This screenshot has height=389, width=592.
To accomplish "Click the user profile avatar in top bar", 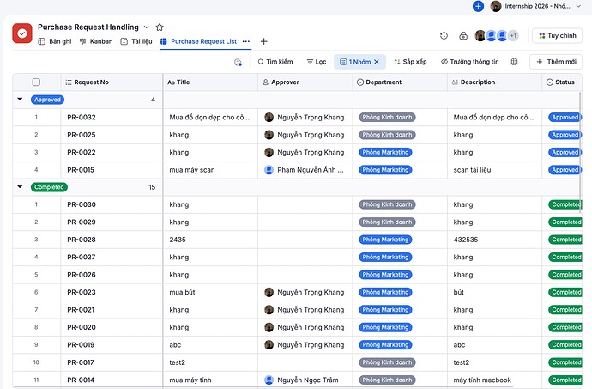I will tap(496, 6).
